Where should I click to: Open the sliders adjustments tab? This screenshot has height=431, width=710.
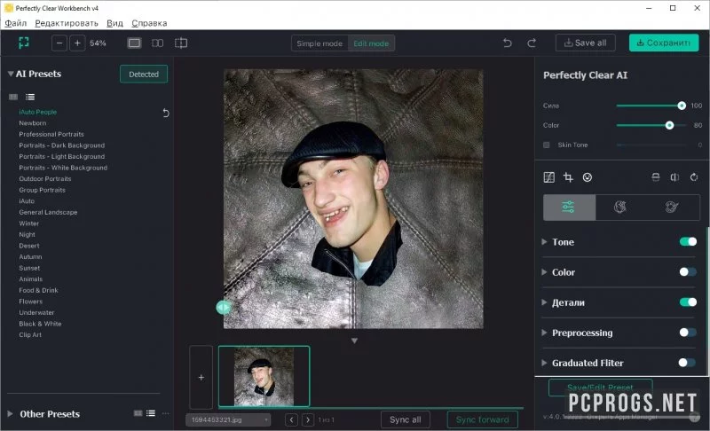tap(569, 208)
